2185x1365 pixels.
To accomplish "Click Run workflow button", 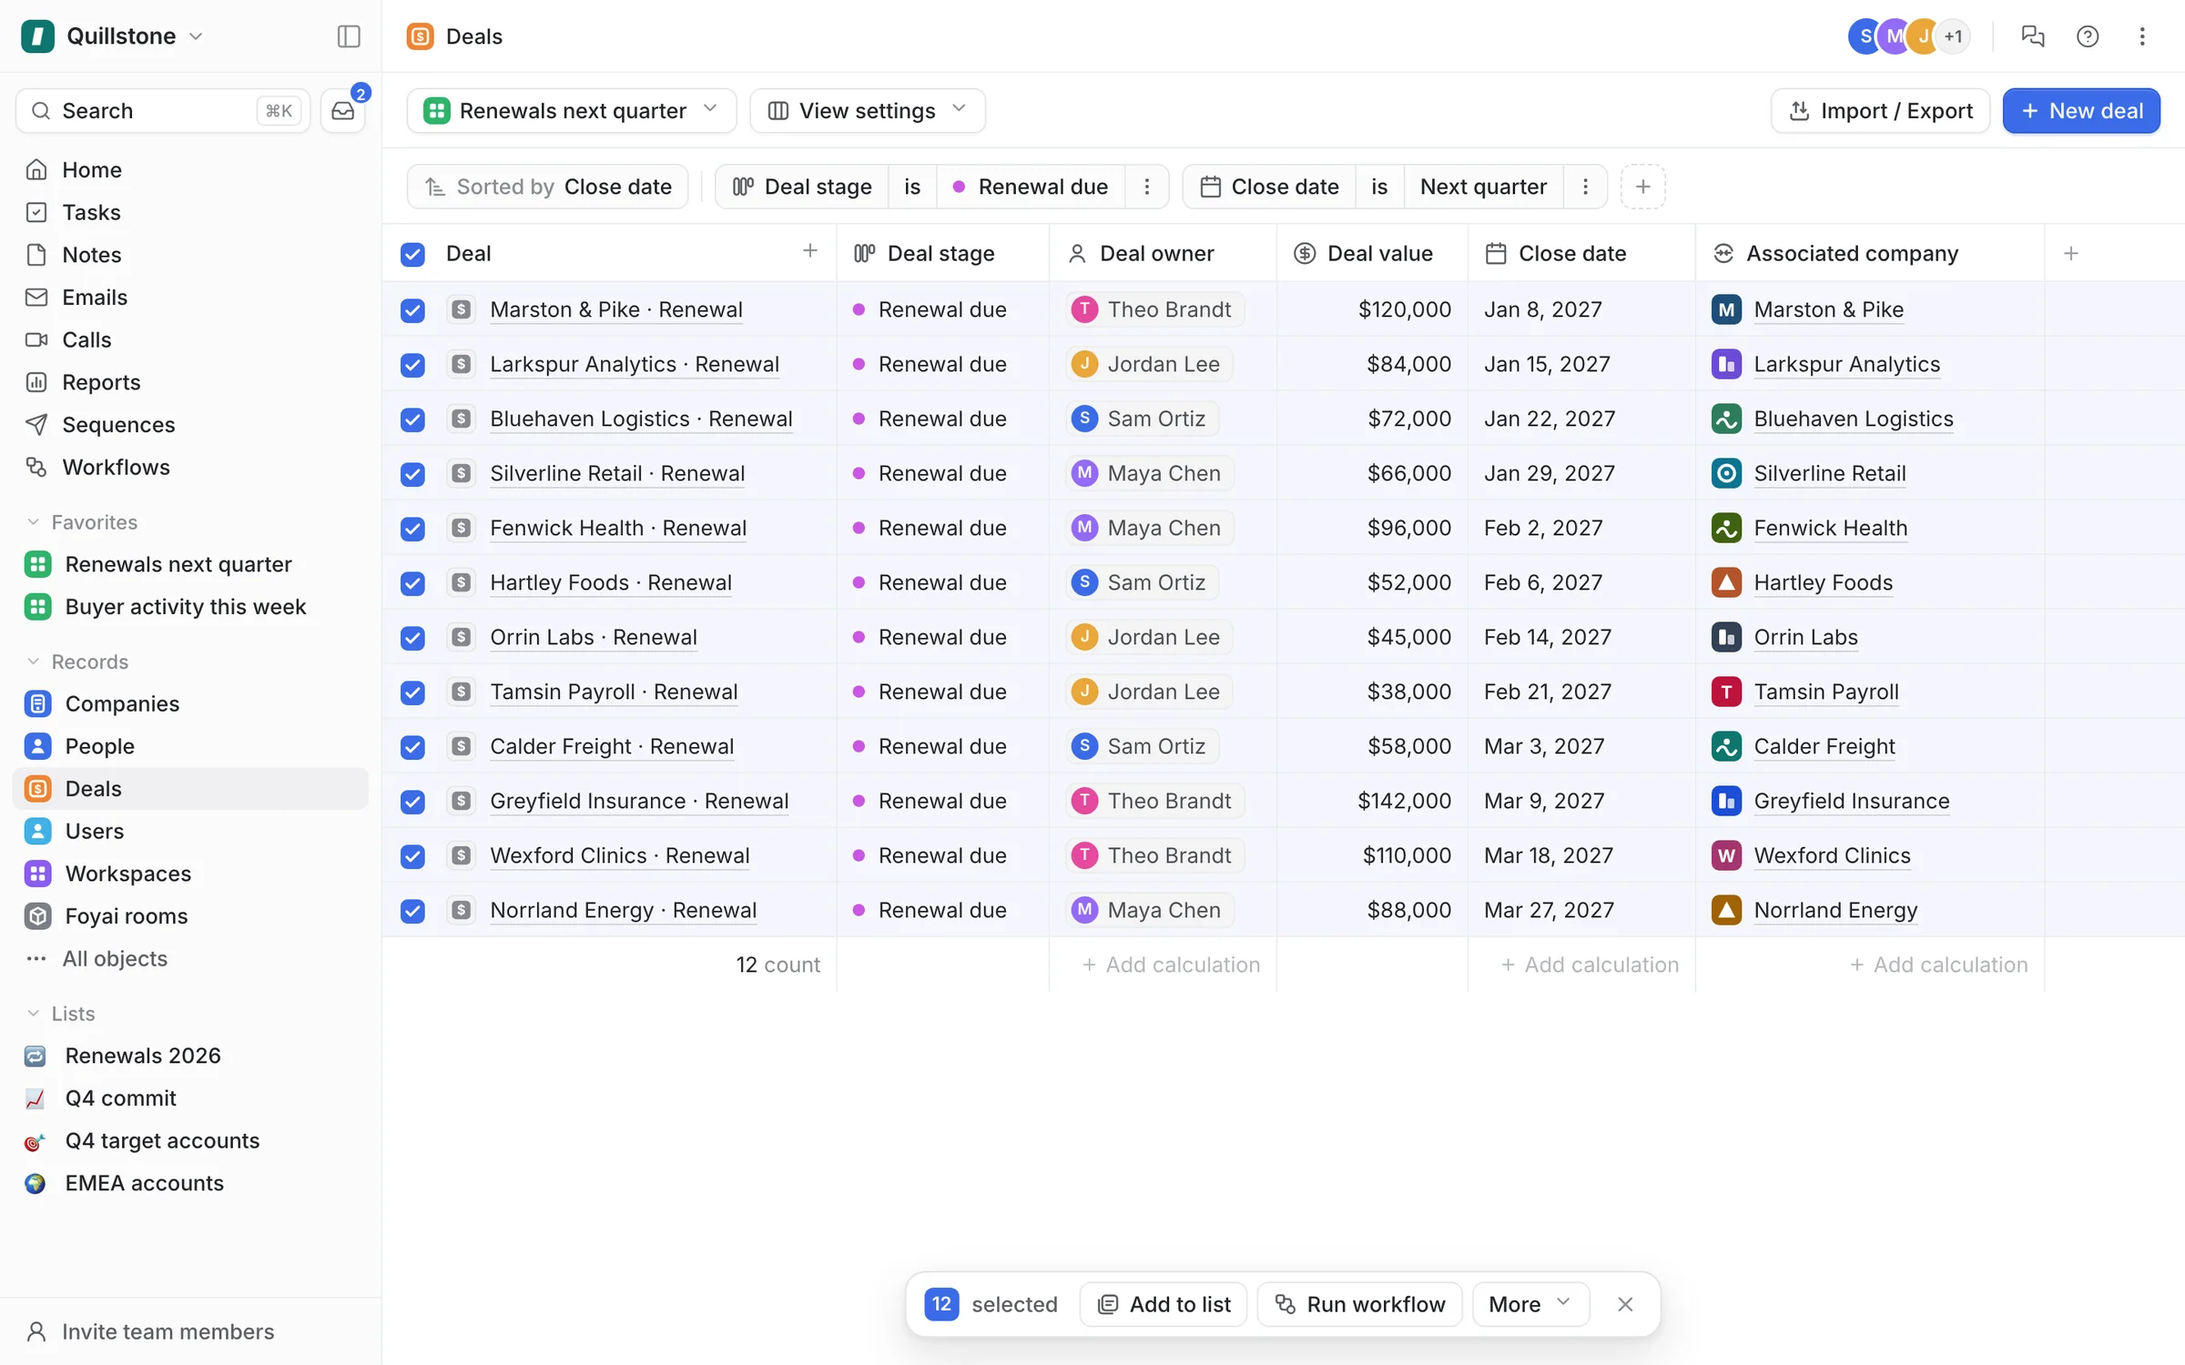I will coord(1359,1304).
